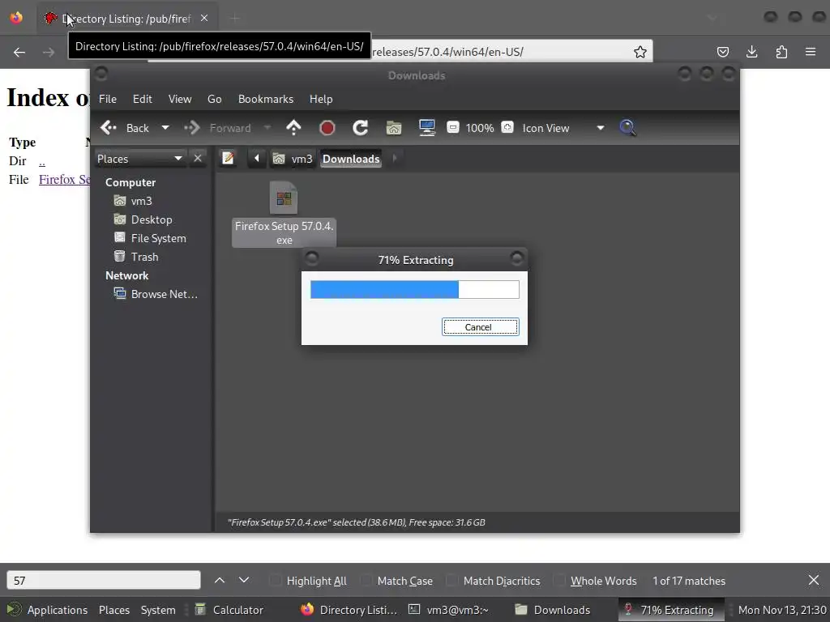The width and height of the screenshot is (830, 622).
Task: Click the path bar left scroll arrow
Action: click(x=257, y=158)
